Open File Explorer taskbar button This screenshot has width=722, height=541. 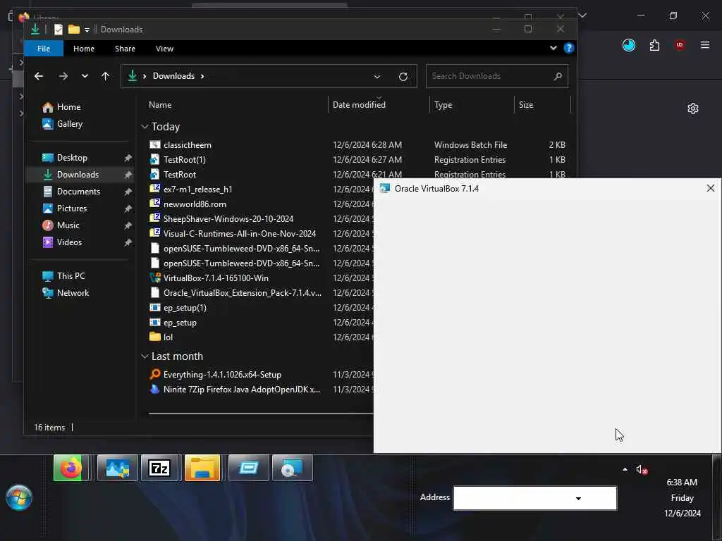click(202, 468)
